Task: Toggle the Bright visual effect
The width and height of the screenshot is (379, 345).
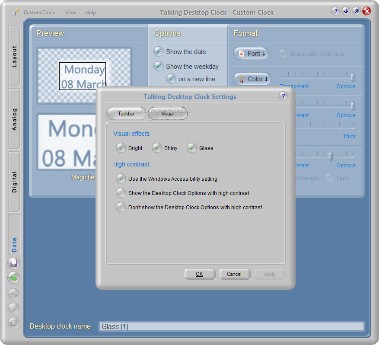Action: click(x=121, y=148)
